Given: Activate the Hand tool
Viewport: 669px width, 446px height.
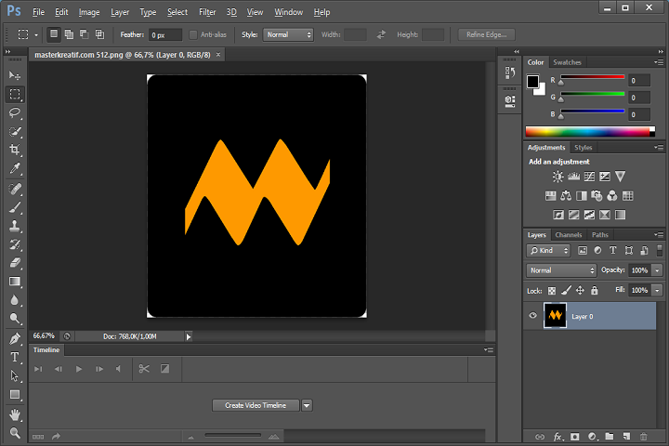Looking at the screenshot, I should pos(15,414).
